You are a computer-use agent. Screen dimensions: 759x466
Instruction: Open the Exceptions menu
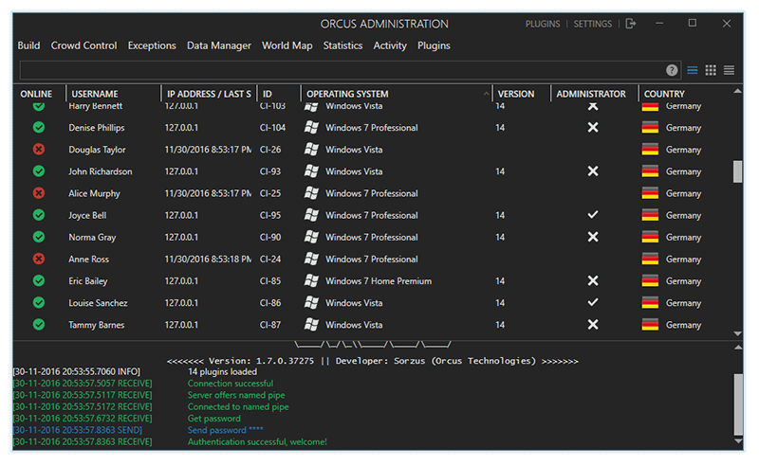tap(152, 45)
